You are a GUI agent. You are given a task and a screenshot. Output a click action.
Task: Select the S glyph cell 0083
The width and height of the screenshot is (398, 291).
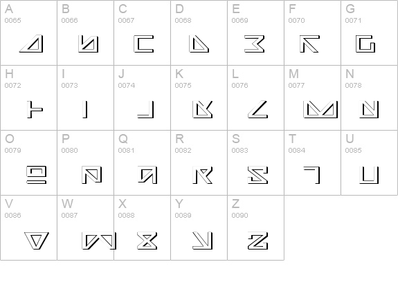(x=256, y=162)
